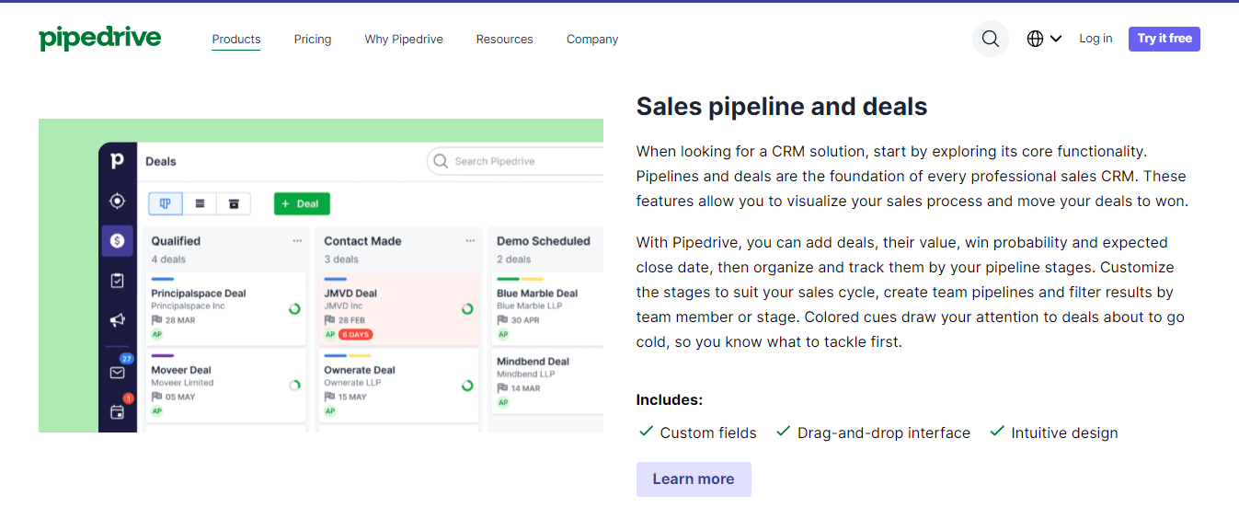Click the red 6 DAYS badge
This screenshot has width=1239, height=519.
click(355, 334)
